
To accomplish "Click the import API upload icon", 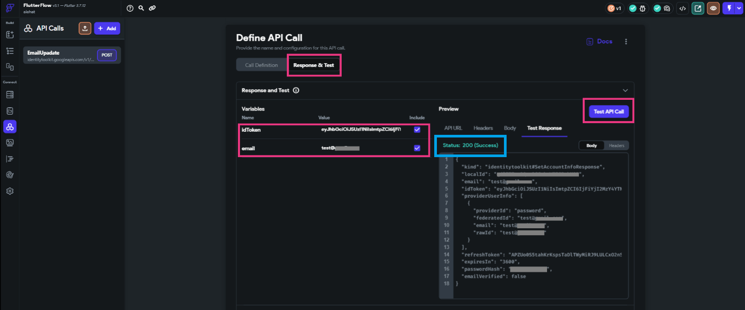I will coord(85,28).
